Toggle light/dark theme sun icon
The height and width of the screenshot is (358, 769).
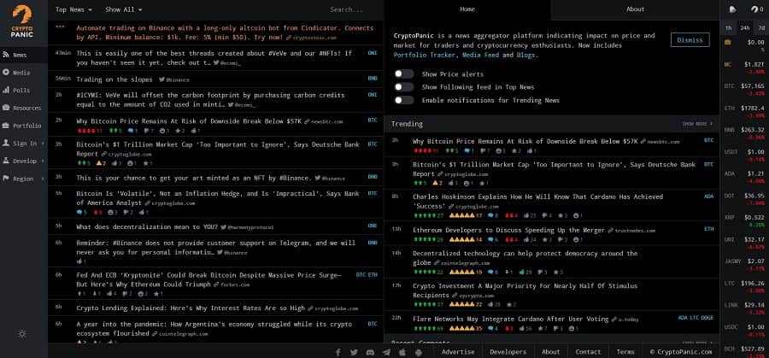tap(22, 334)
